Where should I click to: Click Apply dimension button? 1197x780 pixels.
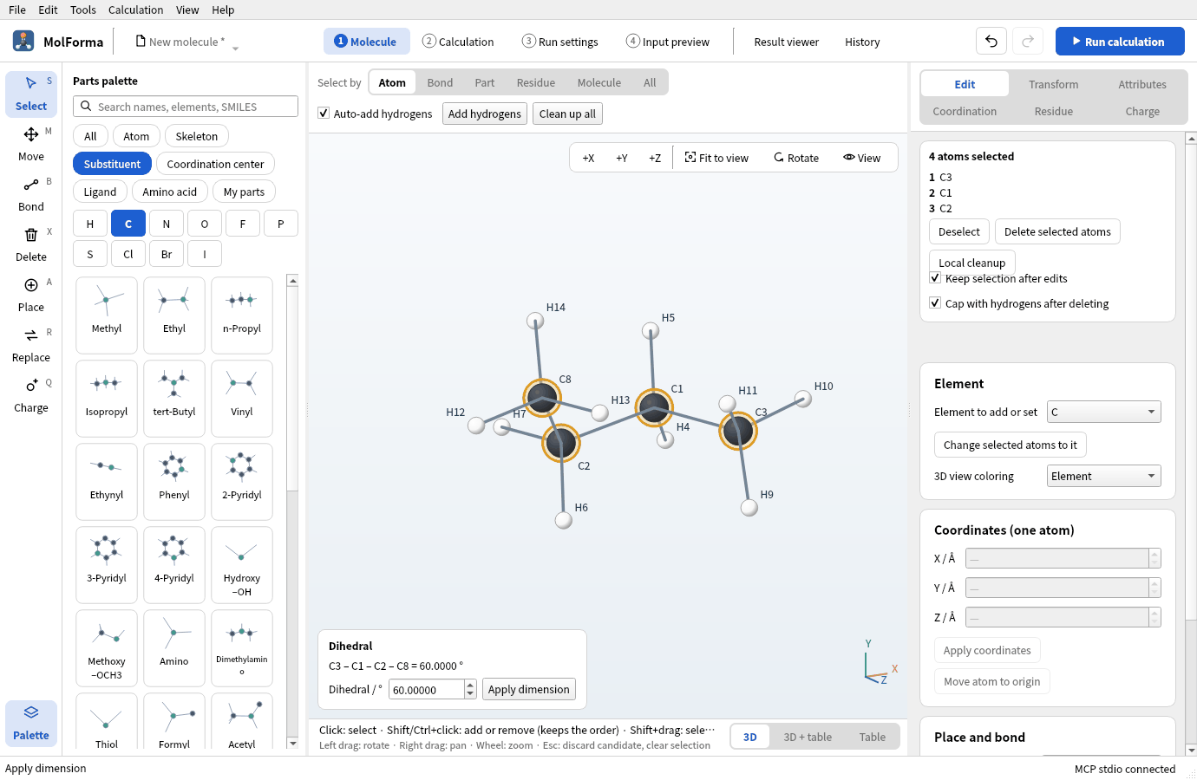(529, 689)
